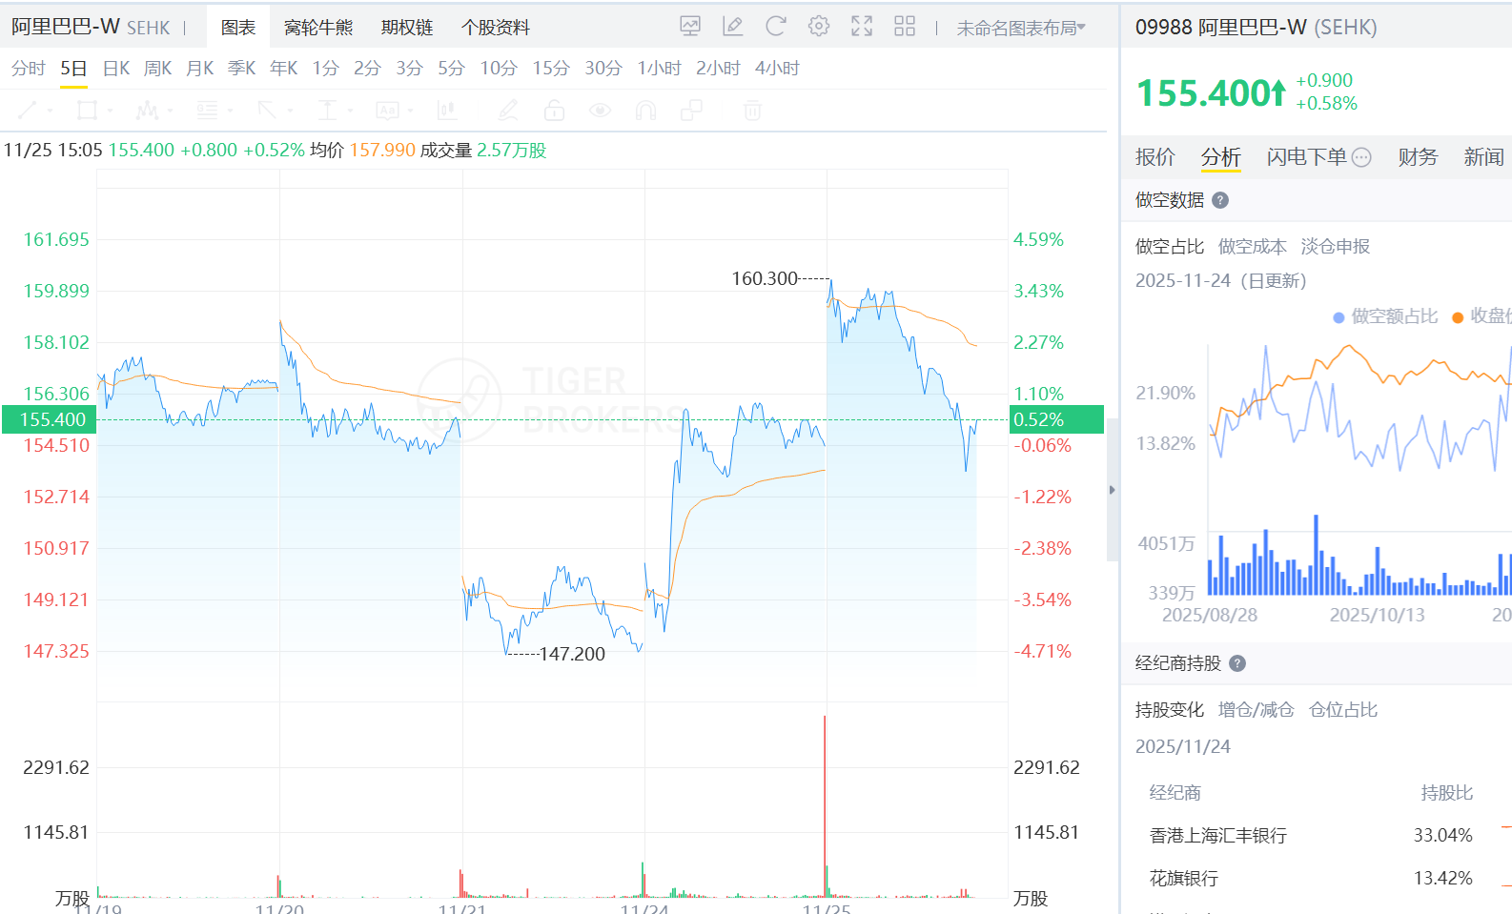
Task: Click the copy drawings layers icon
Action: coord(692,111)
